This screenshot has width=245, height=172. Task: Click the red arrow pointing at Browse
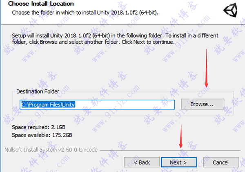click(206, 68)
